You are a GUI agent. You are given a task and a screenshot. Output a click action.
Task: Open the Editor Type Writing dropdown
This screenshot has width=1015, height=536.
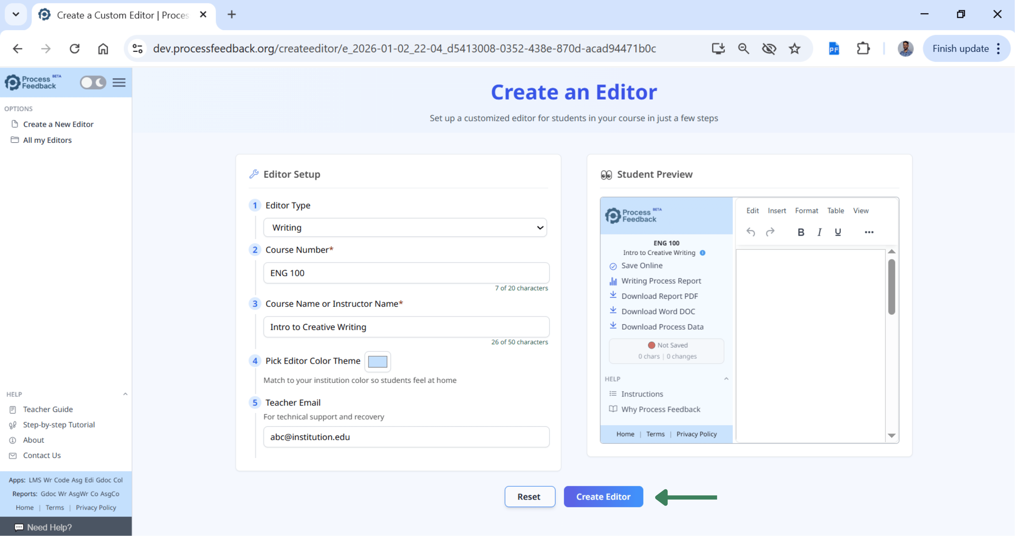point(405,228)
